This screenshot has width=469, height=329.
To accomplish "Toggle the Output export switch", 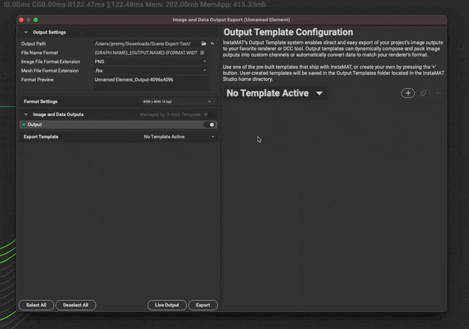I will (209, 125).
